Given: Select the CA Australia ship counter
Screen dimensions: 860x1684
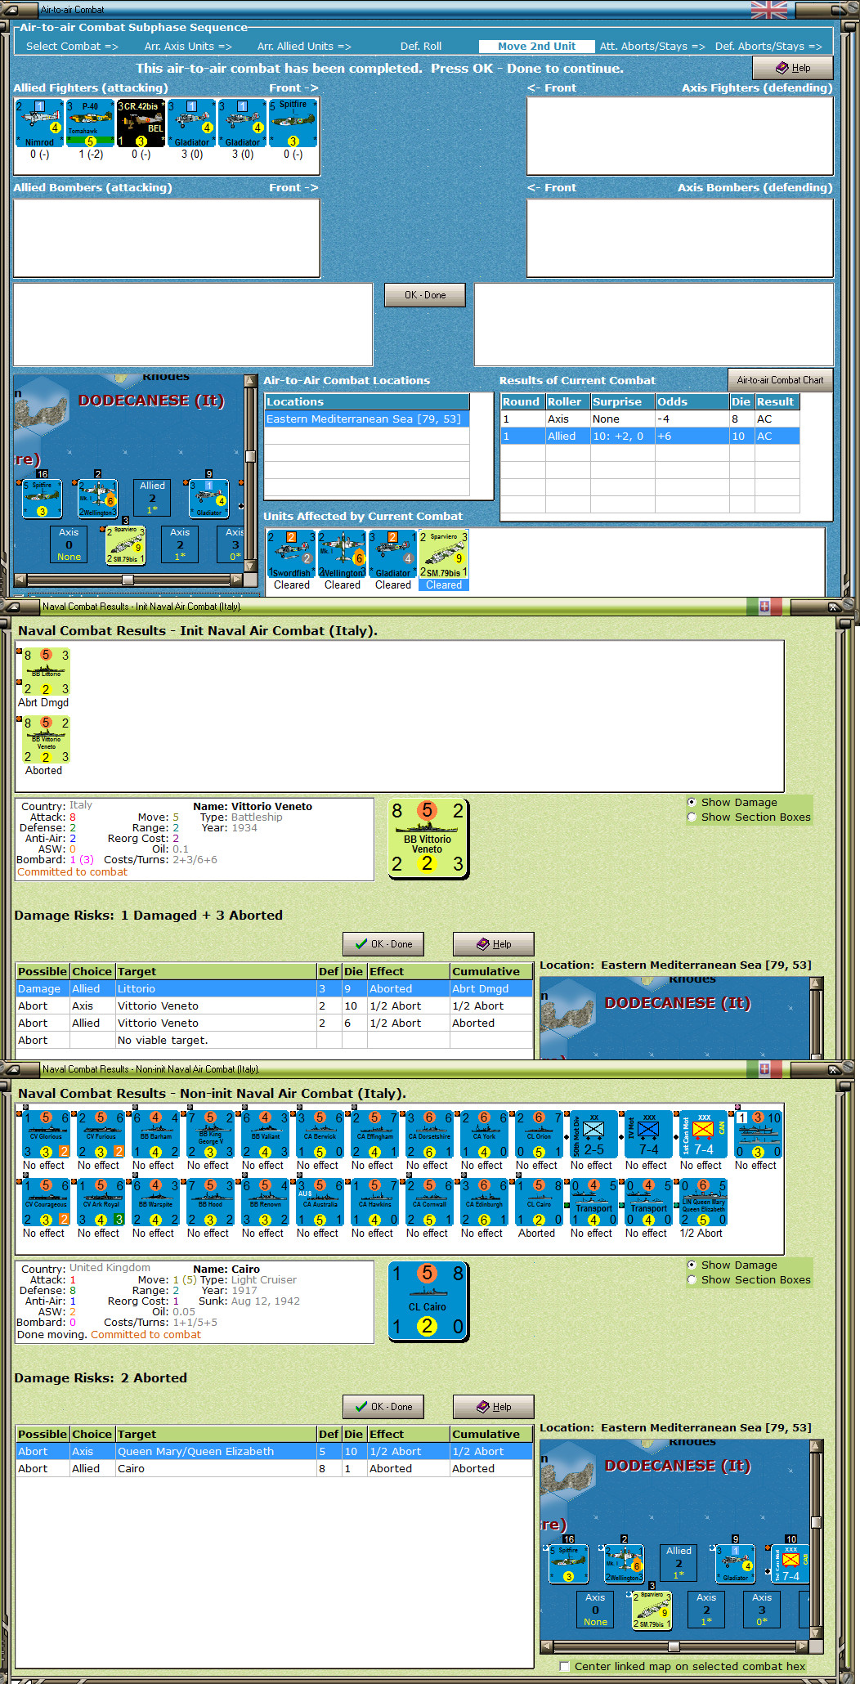Looking at the screenshot, I should click(x=320, y=1203).
